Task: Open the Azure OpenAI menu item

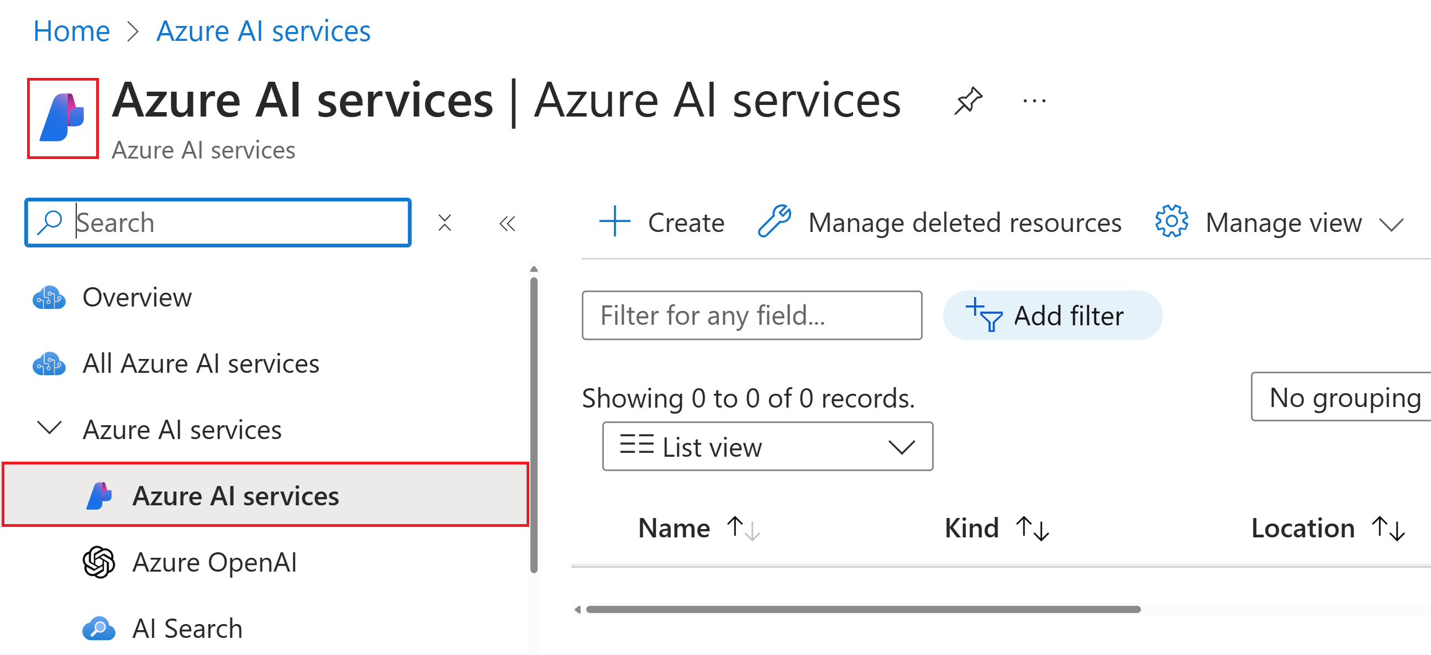Action: point(214,562)
